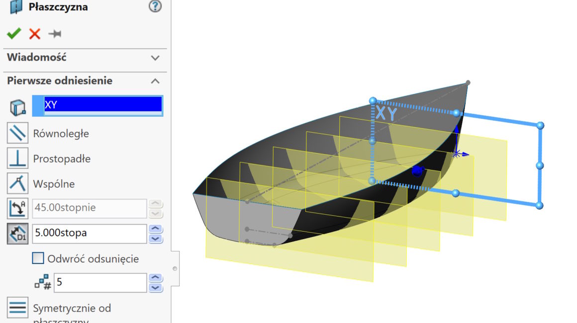Screen dimensions: 577x323
Task: Pin the Płaszczyzna property panel
Action: click(x=55, y=34)
